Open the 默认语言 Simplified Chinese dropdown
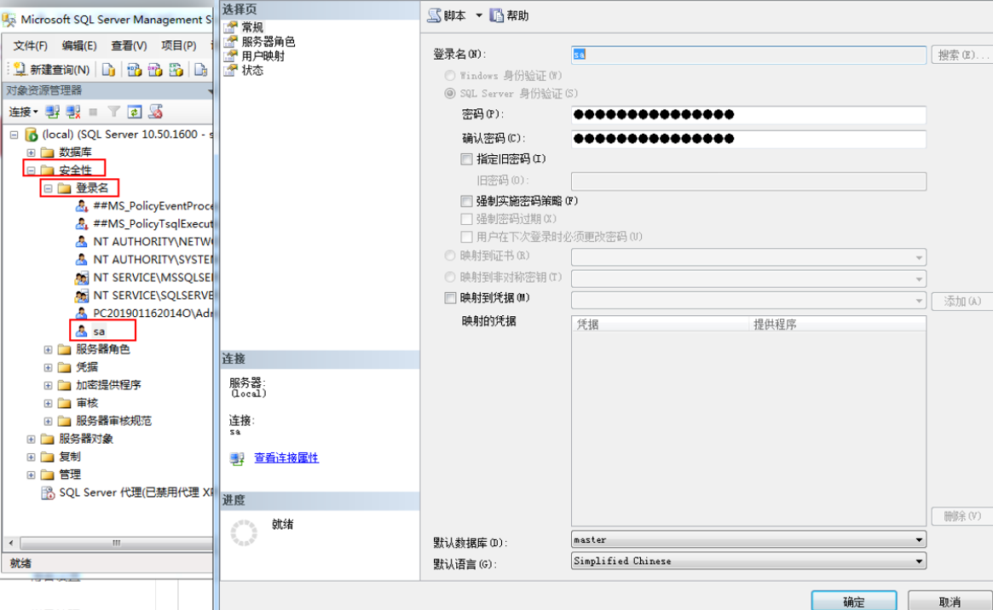This screenshot has width=993, height=610. 748,561
